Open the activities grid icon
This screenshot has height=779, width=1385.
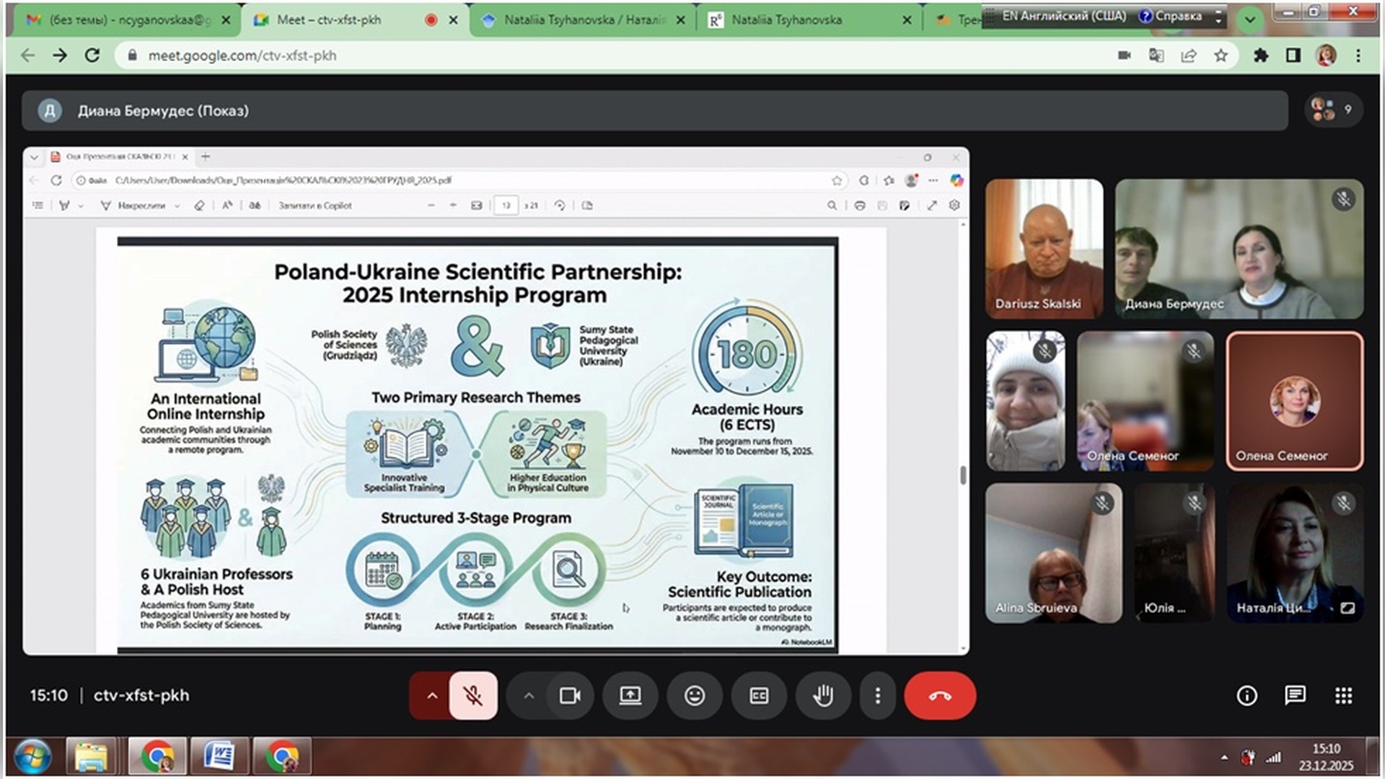1343,695
